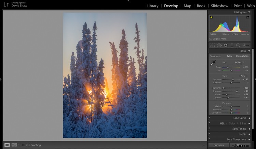
Task: Switch to Before/After YY view
Action: [14, 145]
